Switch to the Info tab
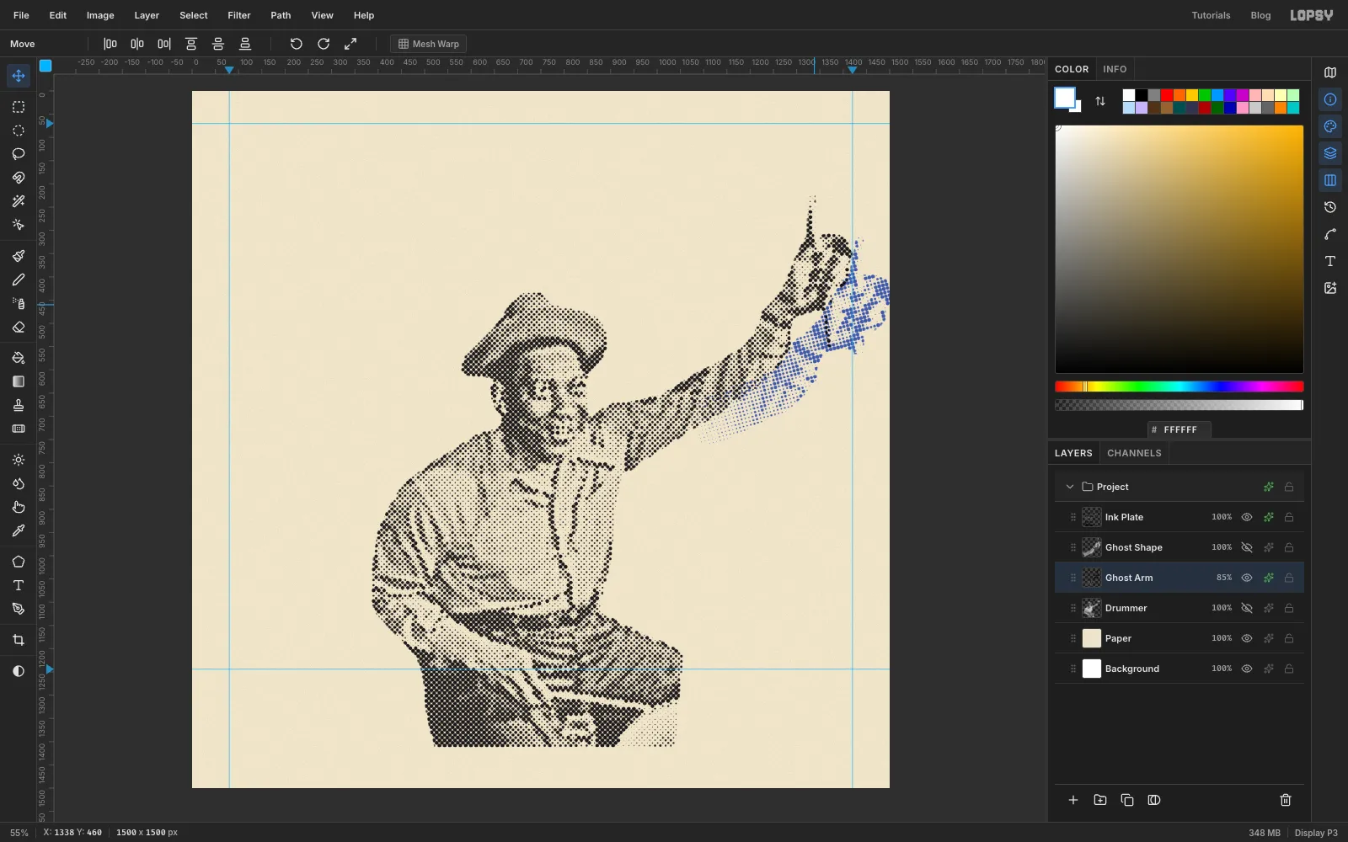The width and height of the screenshot is (1348, 842). click(1115, 69)
